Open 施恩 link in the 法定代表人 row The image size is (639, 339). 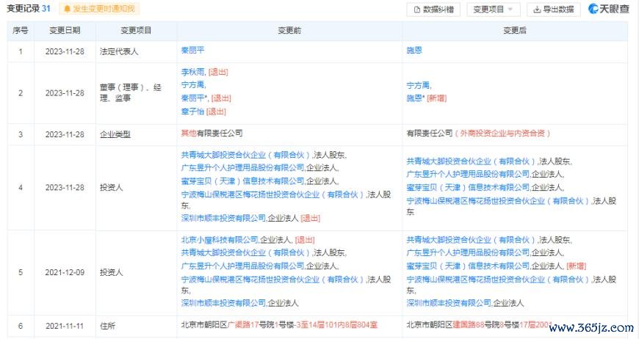tap(414, 51)
